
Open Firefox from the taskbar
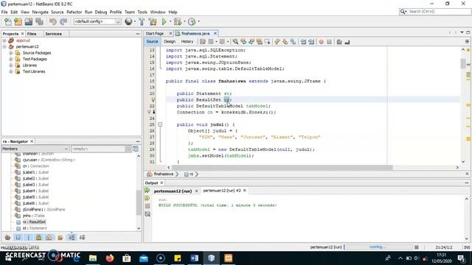click(110, 258)
